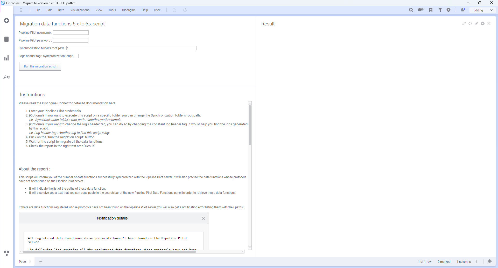Click horizontal scrollbar right arrow

[x=243, y=252]
